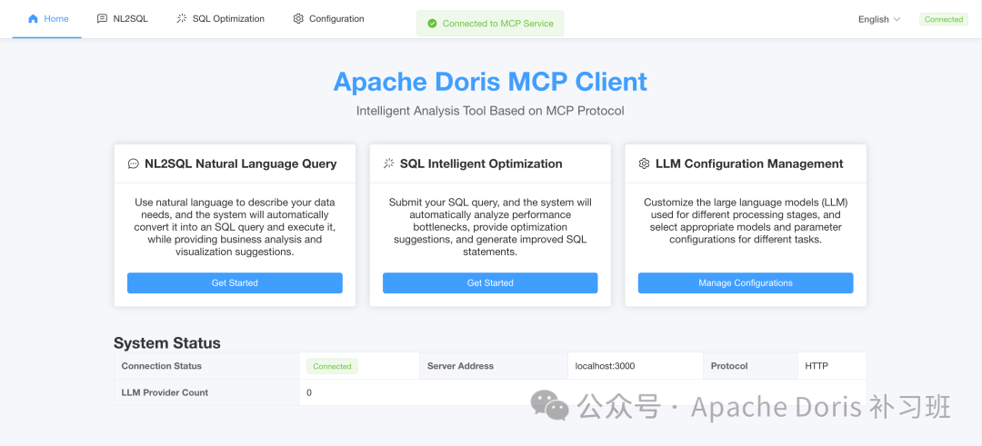Open the Home tab
This screenshot has height=446, width=982.
coord(47,19)
